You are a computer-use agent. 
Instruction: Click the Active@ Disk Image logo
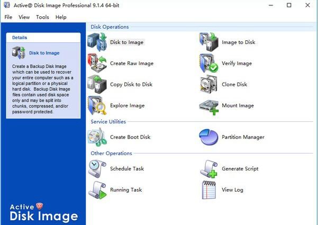point(44,212)
